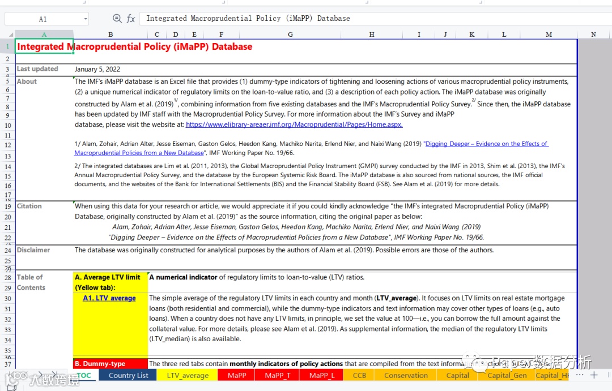Click the red 'B. Dummy-type' cell
Image resolution: width=612 pixels, height=391 pixels.
tap(110, 363)
